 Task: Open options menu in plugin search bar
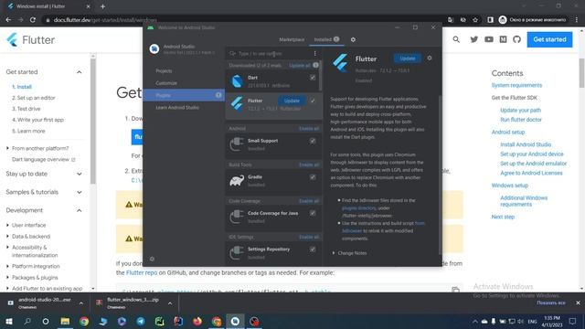click(x=314, y=53)
